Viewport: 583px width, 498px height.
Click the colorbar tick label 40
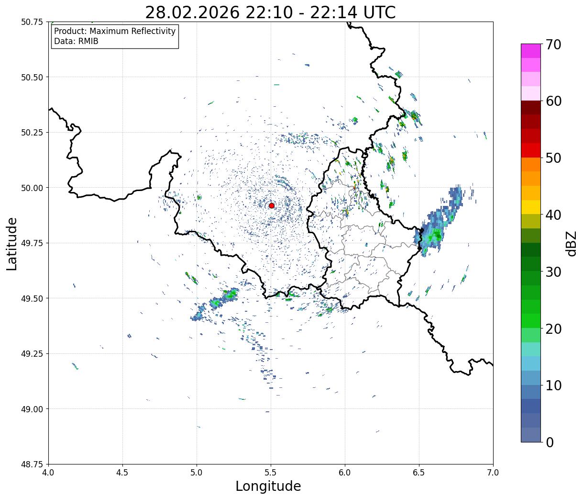coord(553,215)
